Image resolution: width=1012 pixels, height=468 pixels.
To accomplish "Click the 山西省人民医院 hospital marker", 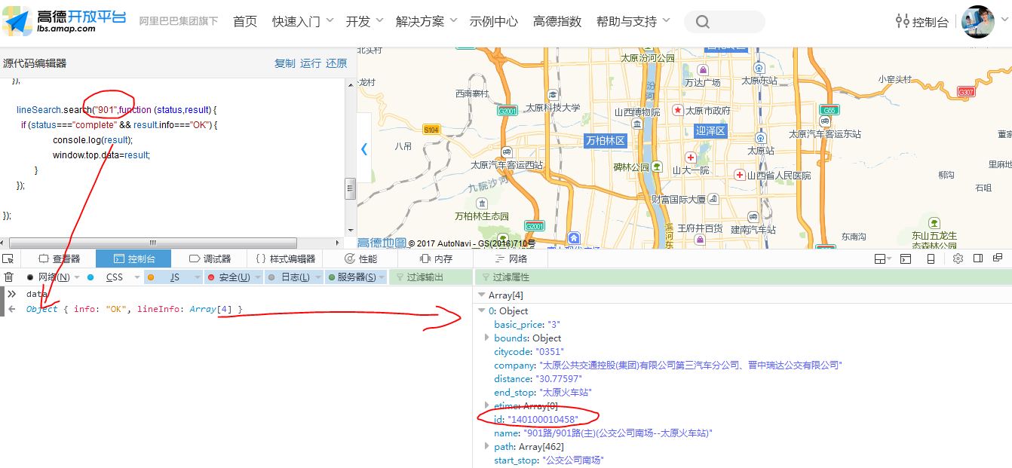I will 740,175.
